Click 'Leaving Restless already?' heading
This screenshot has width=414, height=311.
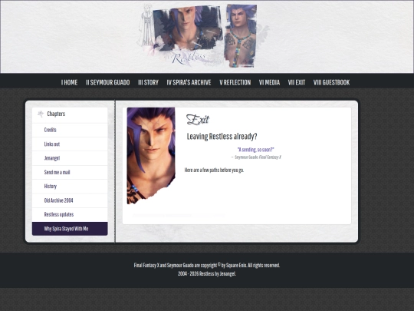[x=222, y=137]
